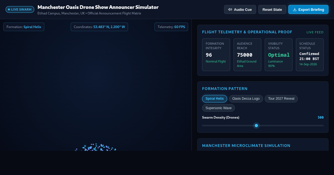Click the LIVE FEED label
Screen dimensions: 334x175
315,32
